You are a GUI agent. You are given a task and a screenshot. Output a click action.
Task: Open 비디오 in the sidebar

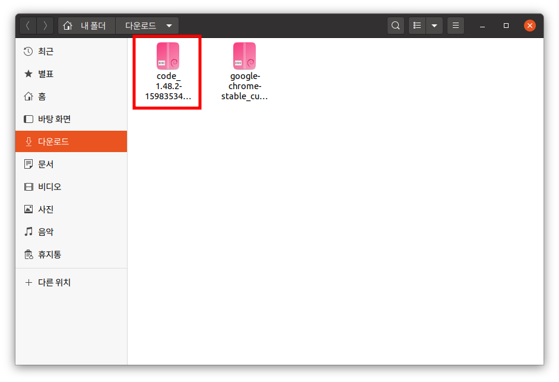click(x=71, y=187)
